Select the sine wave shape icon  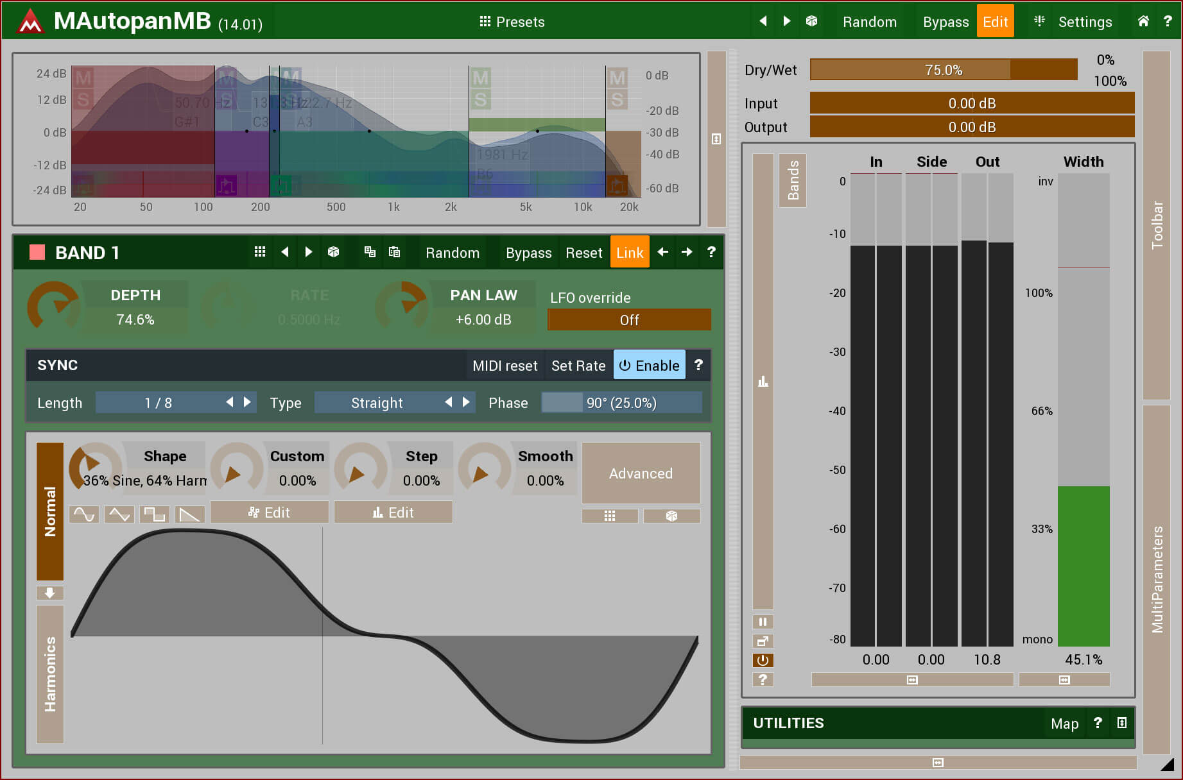(x=84, y=514)
